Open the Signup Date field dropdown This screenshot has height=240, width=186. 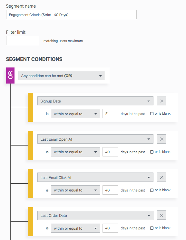tap(95, 101)
